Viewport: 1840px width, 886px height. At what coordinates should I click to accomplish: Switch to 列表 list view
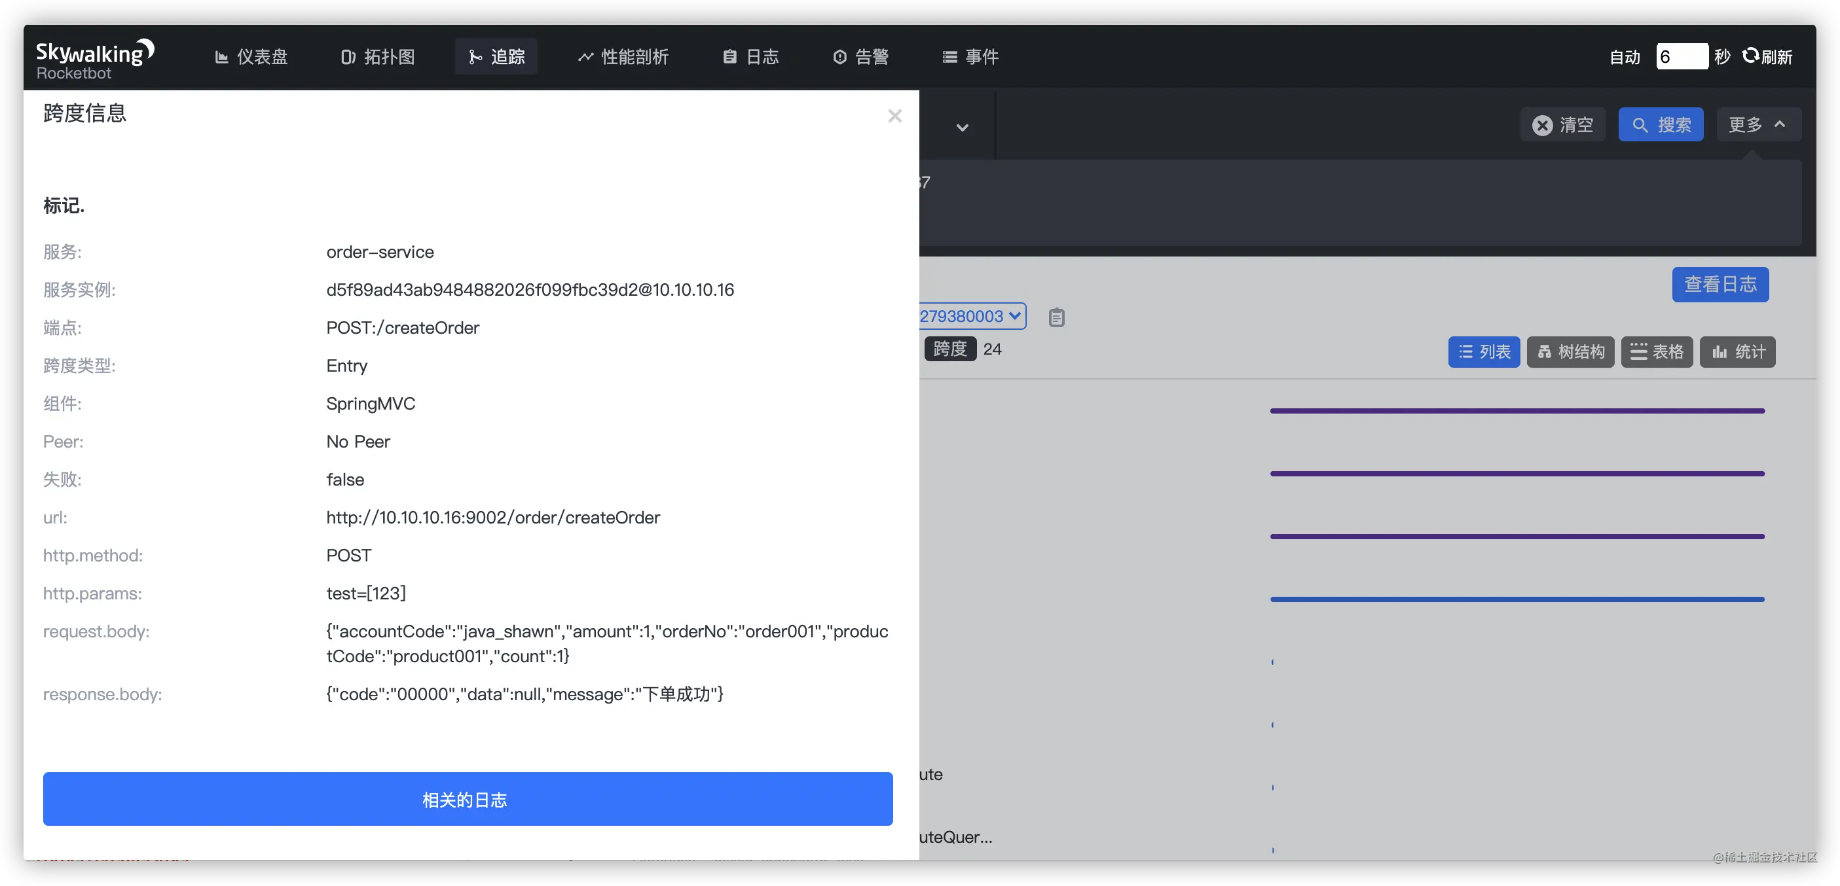coord(1484,352)
